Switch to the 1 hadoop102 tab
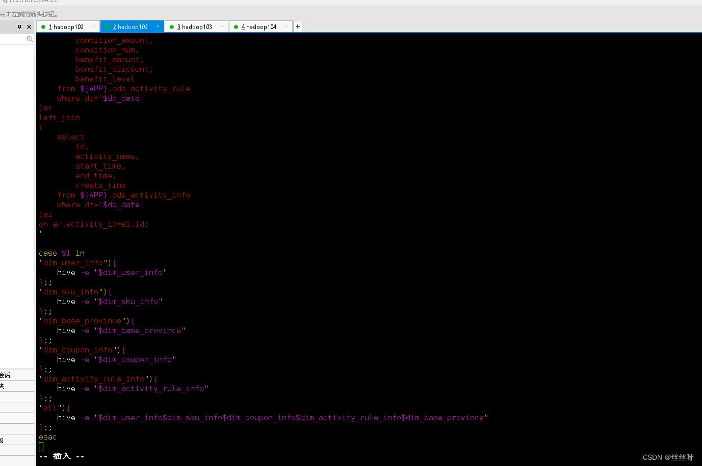 (x=66, y=27)
